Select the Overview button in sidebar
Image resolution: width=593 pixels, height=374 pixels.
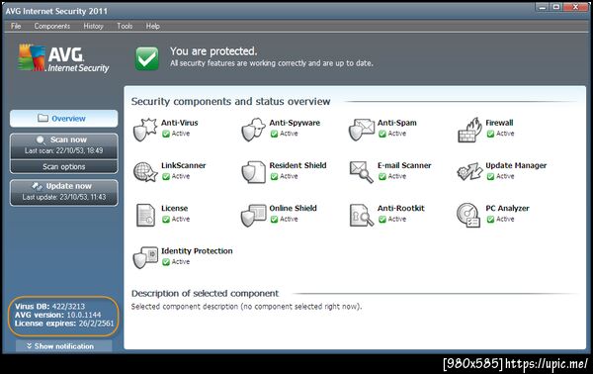click(64, 119)
